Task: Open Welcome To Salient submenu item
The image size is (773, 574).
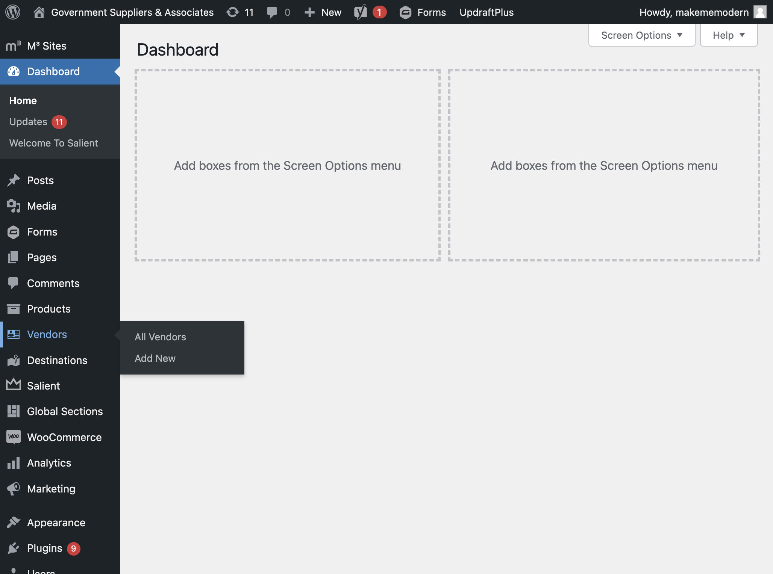Action: 54,143
